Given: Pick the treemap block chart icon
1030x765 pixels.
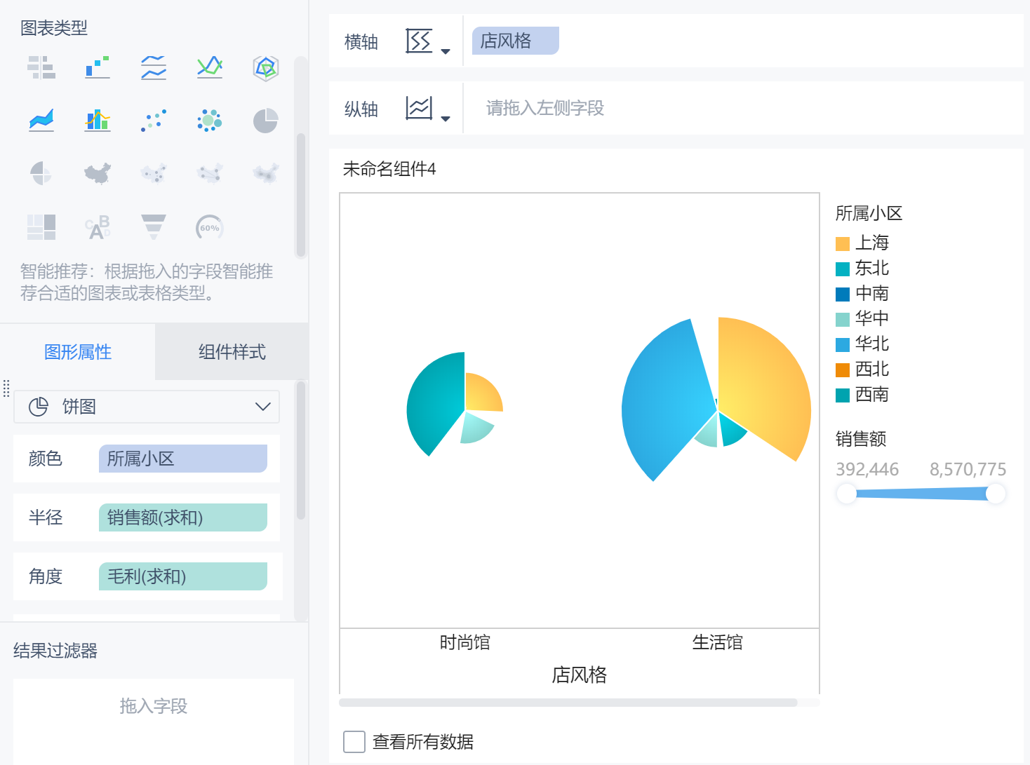Looking at the screenshot, I should click(x=41, y=227).
